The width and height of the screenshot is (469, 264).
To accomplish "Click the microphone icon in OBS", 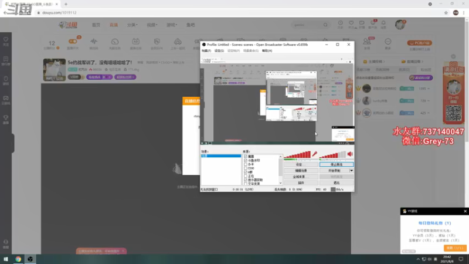I will click(x=314, y=154).
